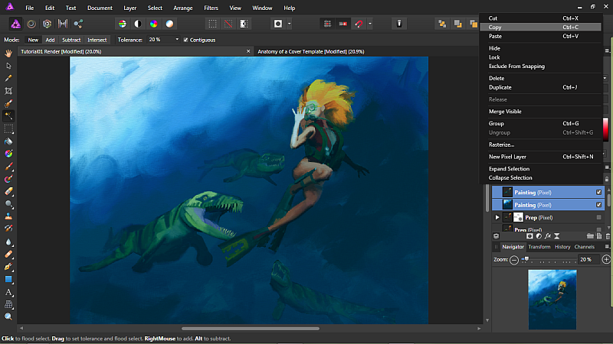Uncheck the Contiguous checkbox
Image resolution: width=613 pixels, height=344 pixels.
click(185, 40)
